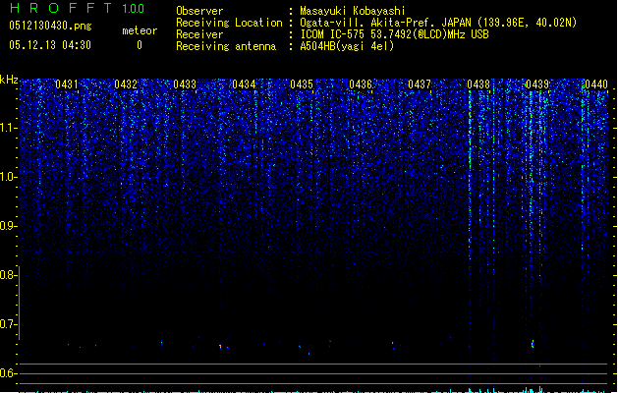The width and height of the screenshot is (618, 393).
Task: Click the 0.8 kHz axis label
Action: click(x=8, y=275)
